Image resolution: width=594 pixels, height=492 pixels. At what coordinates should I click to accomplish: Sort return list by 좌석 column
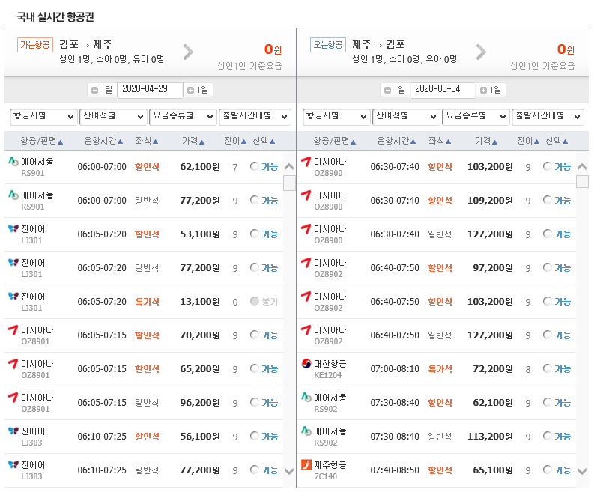[x=440, y=141]
